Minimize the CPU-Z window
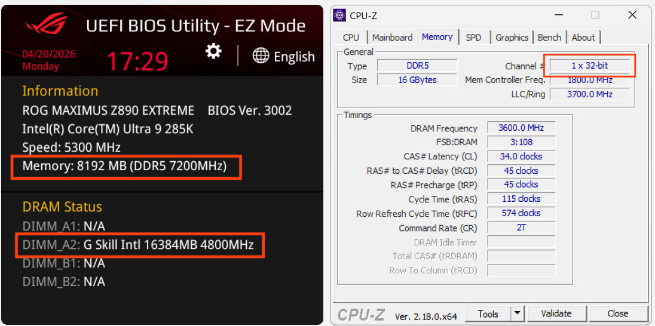 click(559, 16)
